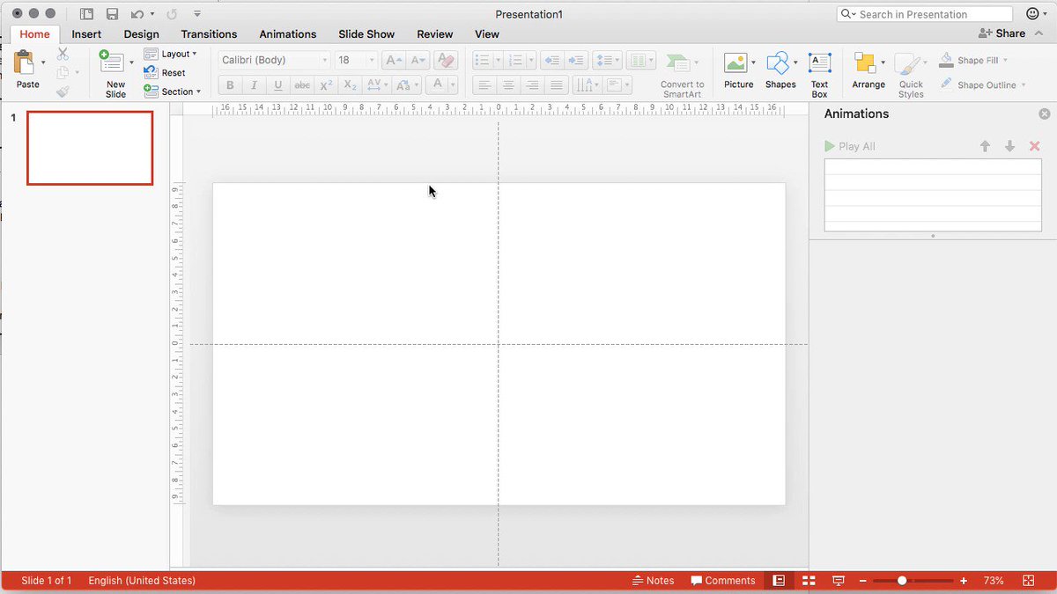Open the Shape Outline dropdown
1057x594 pixels.
[1024, 85]
